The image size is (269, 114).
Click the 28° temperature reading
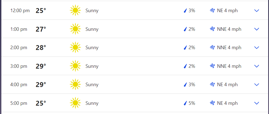point(41,48)
